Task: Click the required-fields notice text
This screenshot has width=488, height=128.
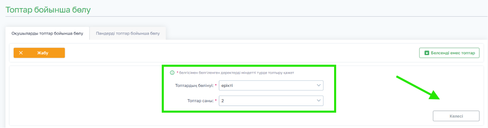Action: [x=237, y=73]
